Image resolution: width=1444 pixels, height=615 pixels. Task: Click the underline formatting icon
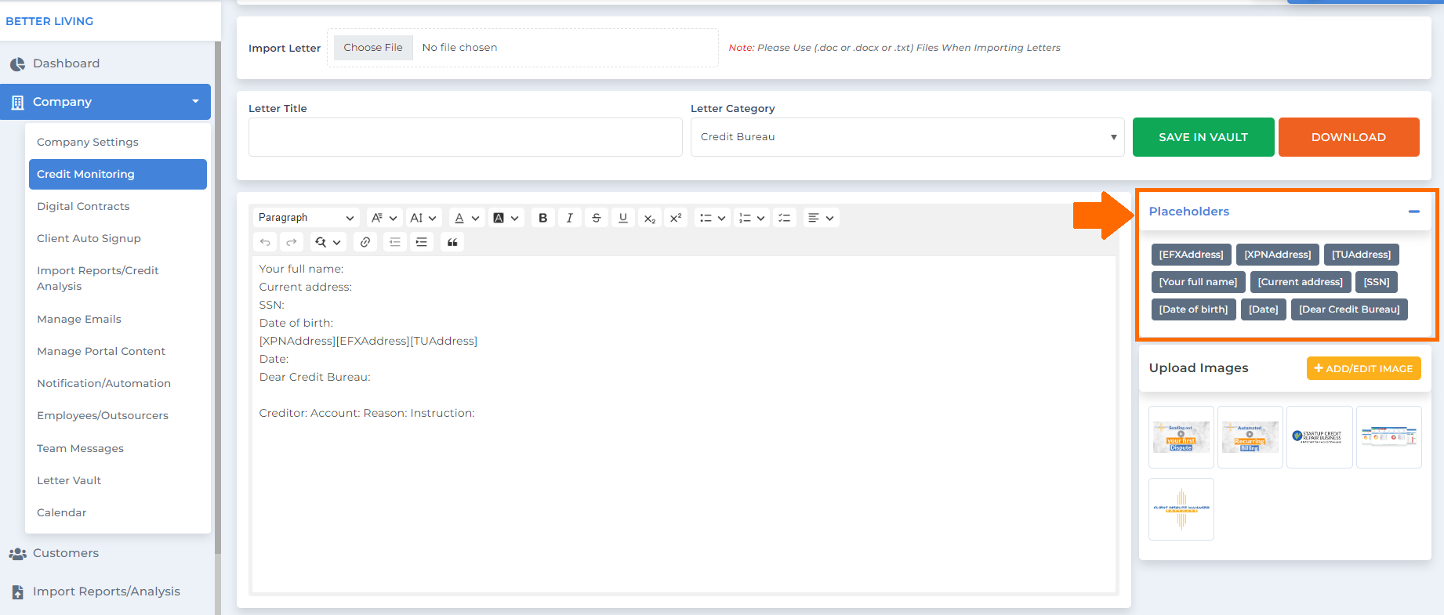coord(623,218)
